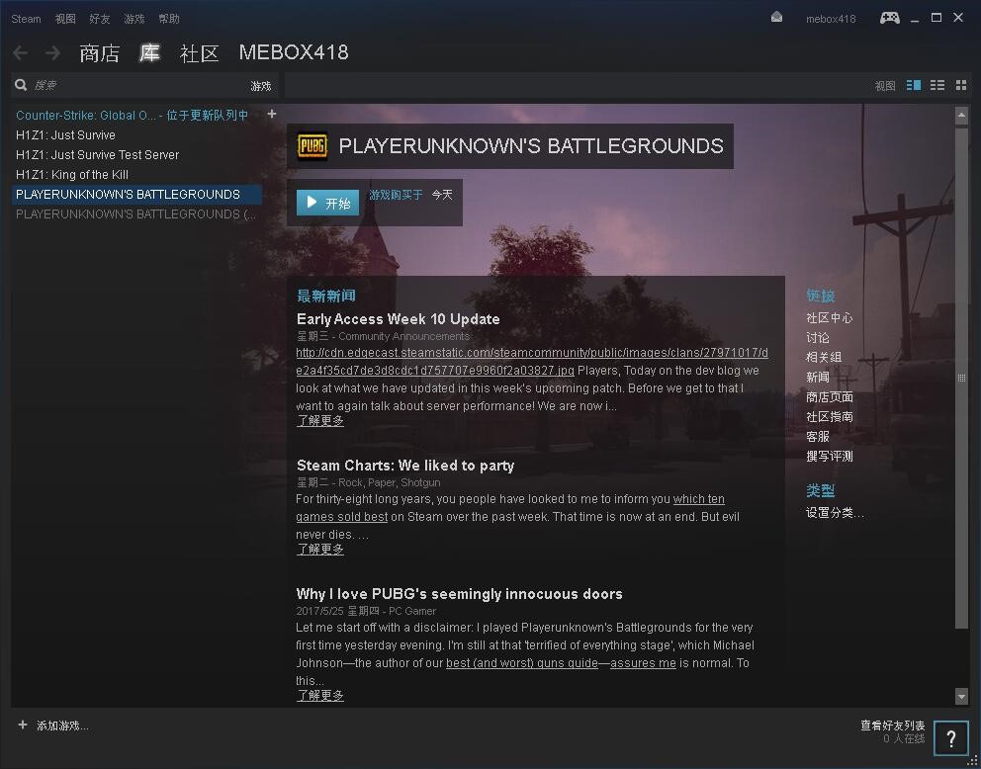This screenshot has height=769, width=981.
Task: Select H1Z1: Just Survive Test Server
Action: pyautogui.click(x=98, y=155)
